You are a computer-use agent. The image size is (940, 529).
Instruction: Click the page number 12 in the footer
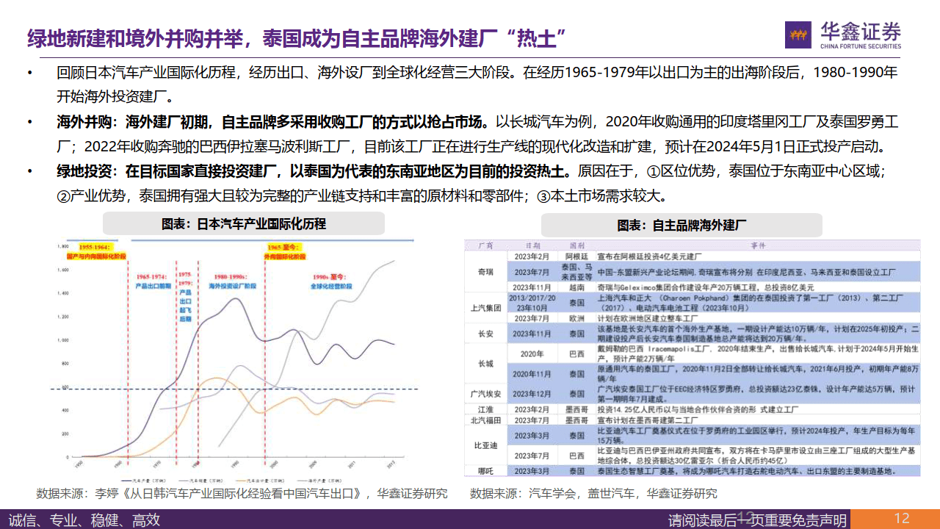pyautogui.click(x=903, y=519)
